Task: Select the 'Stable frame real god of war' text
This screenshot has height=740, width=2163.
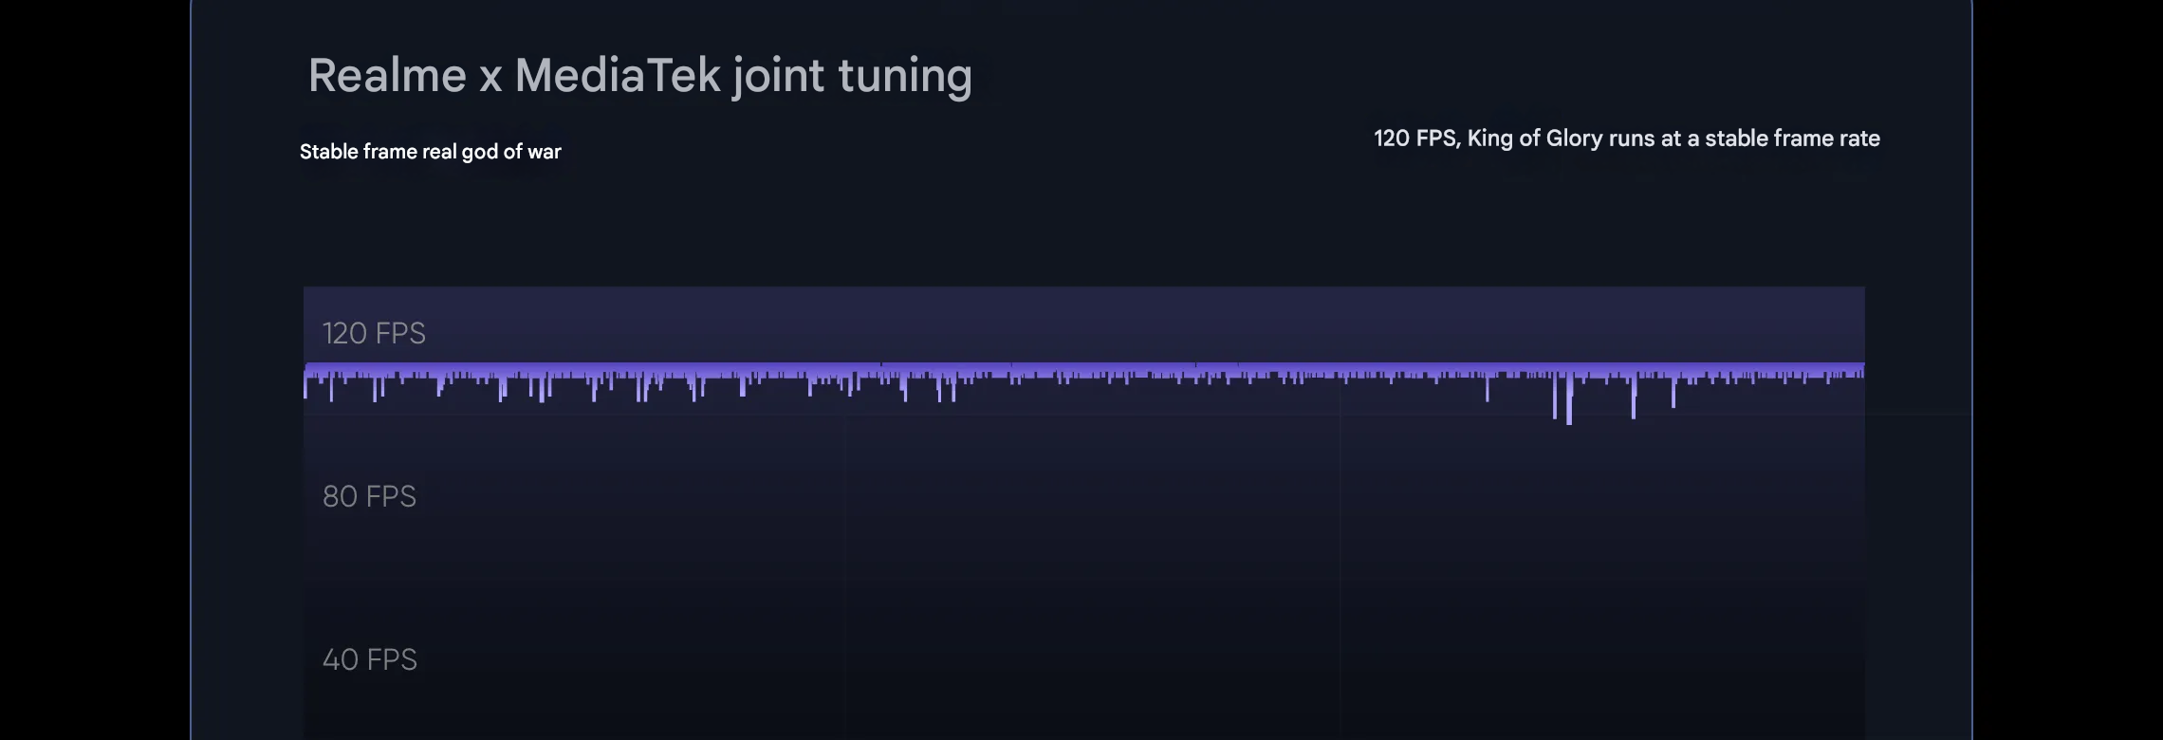Action: 430,152
